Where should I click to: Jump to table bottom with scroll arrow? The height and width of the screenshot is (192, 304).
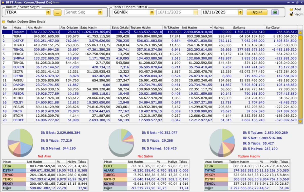coord(300,122)
